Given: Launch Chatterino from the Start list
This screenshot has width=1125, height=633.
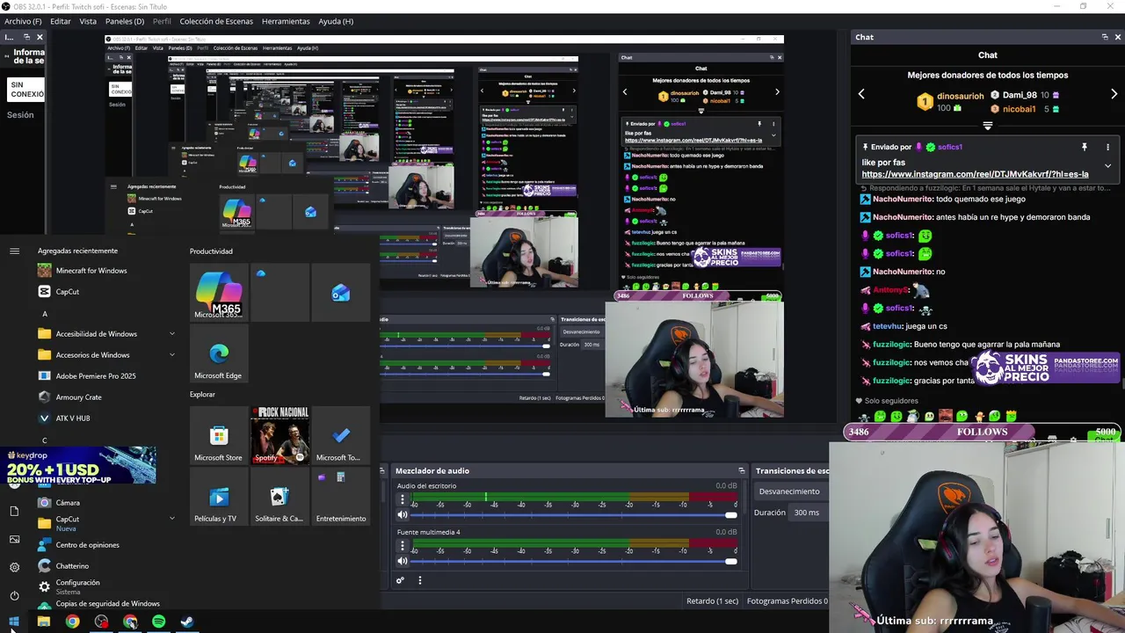Looking at the screenshot, I should (72, 566).
